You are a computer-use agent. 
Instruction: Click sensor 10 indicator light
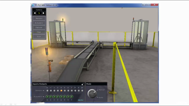pyautogui.click(x=82, y=91)
